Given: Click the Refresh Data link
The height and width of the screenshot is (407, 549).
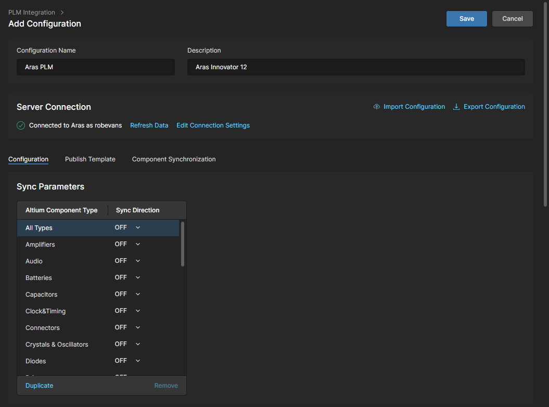Looking at the screenshot, I should coord(149,125).
